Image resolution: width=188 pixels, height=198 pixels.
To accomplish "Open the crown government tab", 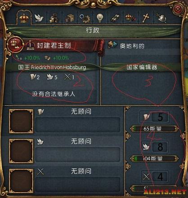I will tap(24, 18).
